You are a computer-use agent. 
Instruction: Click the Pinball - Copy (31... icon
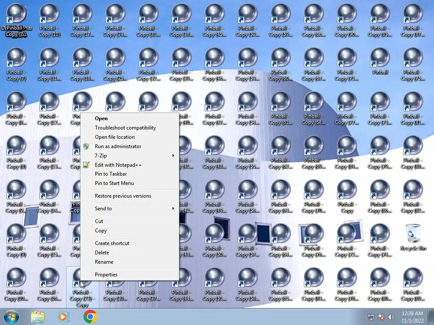click(148, 20)
